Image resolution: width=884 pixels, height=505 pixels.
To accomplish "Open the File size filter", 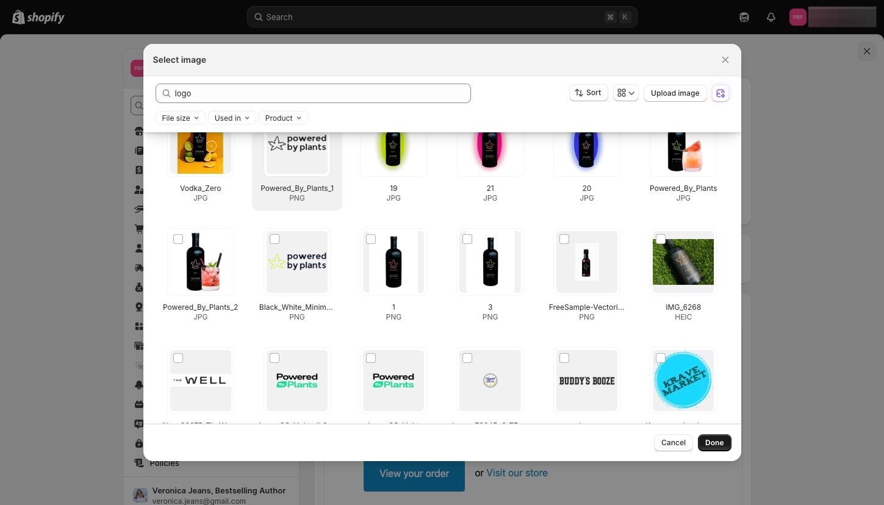I will coord(181,118).
